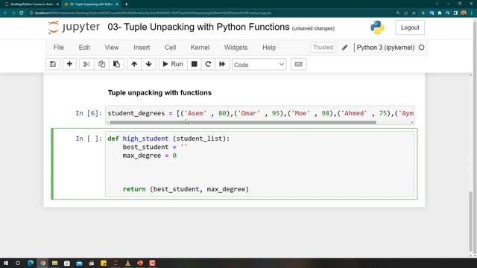This screenshot has height=268, width=477.
Task: Insert a cell below with the plus icon
Action: click(69, 64)
